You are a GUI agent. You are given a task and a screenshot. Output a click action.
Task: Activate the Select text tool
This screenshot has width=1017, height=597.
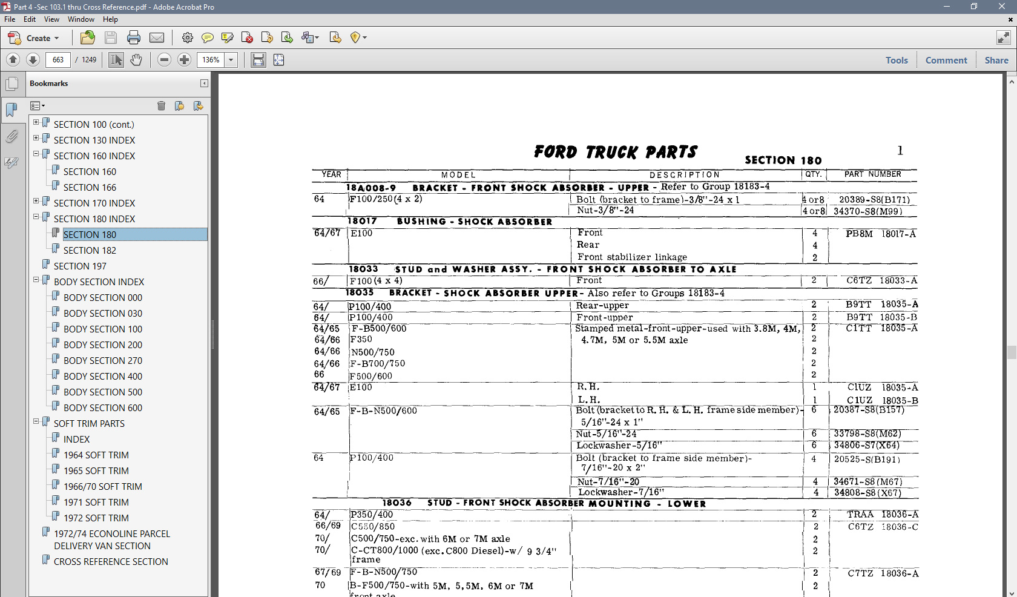pyautogui.click(x=116, y=59)
